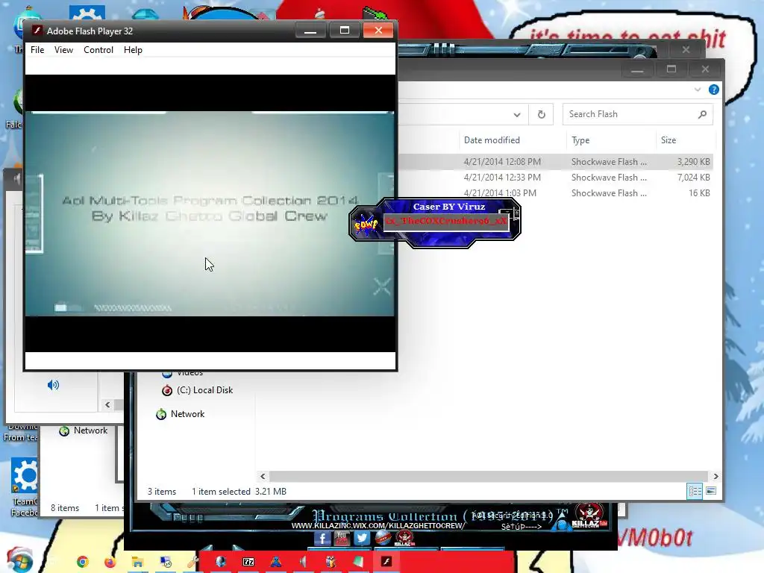Switch to Large icons view layout
764x573 pixels.
[x=711, y=491]
